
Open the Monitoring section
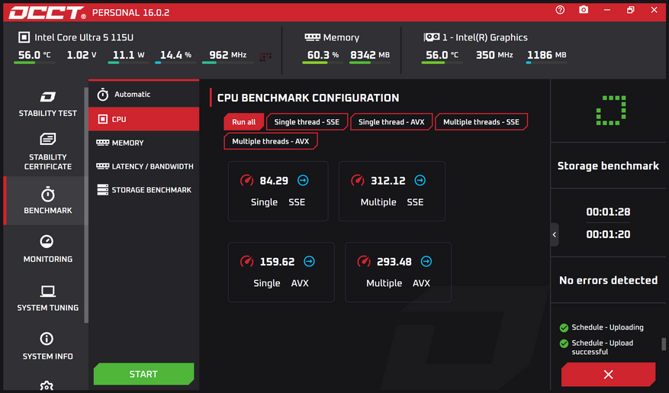pos(47,250)
